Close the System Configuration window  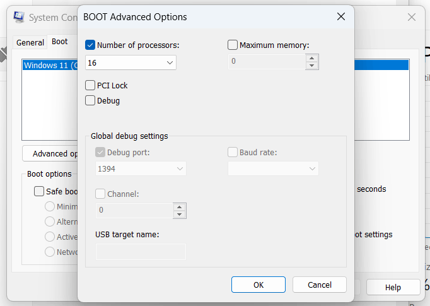pos(412,18)
